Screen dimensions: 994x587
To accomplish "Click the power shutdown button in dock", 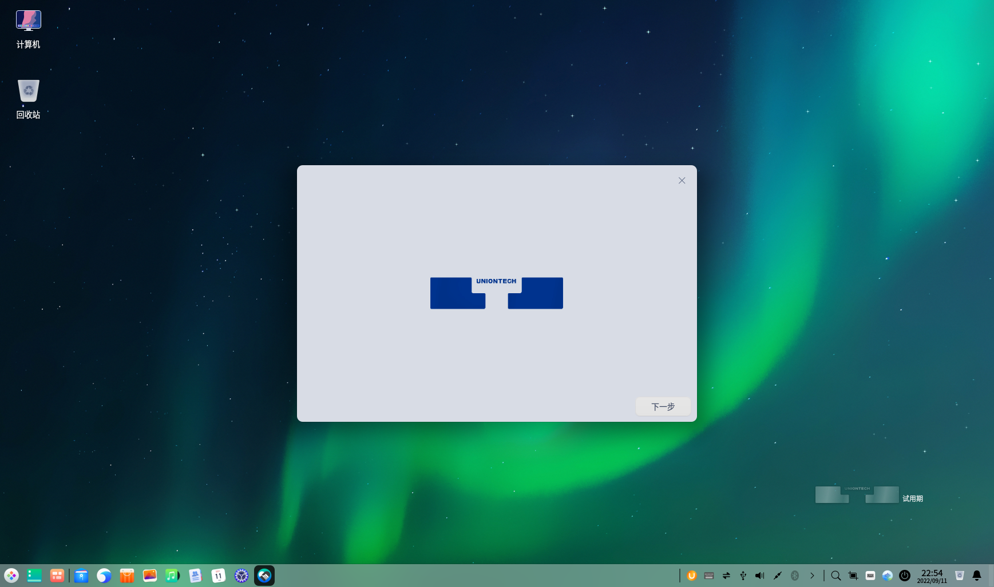I will [x=905, y=576].
